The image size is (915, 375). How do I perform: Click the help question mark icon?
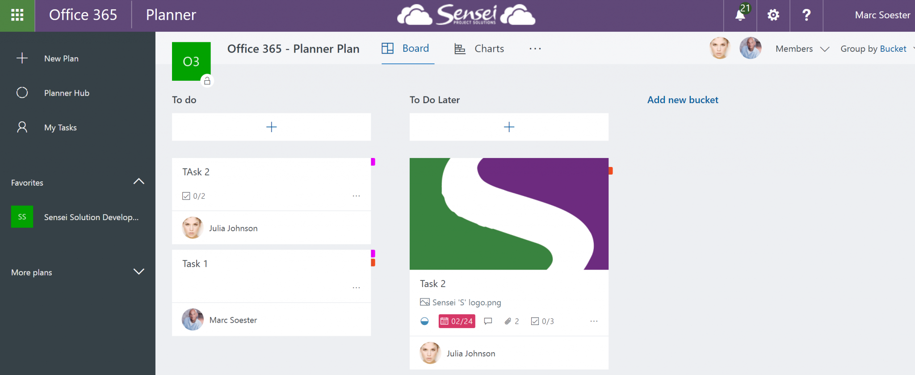[x=806, y=15]
